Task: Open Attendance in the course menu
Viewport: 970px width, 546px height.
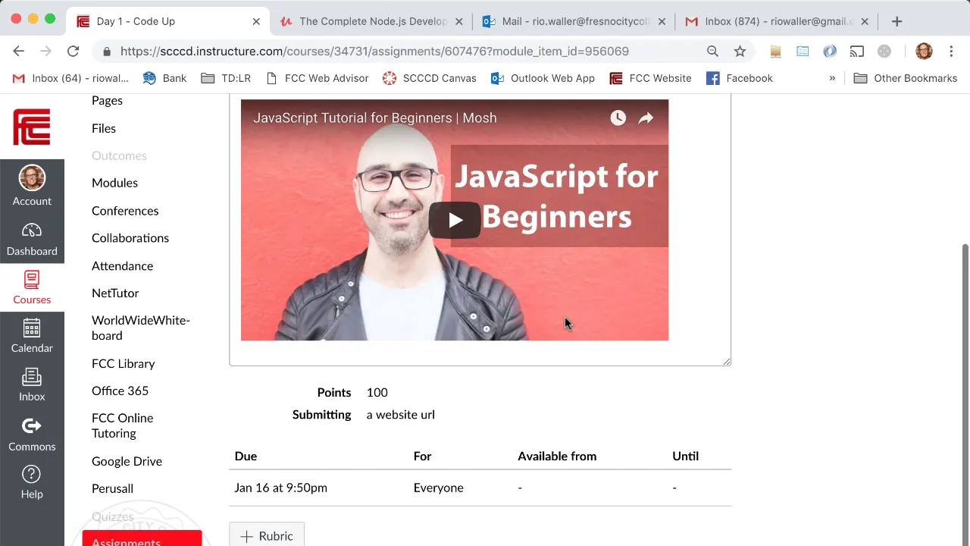Action: 122,266
